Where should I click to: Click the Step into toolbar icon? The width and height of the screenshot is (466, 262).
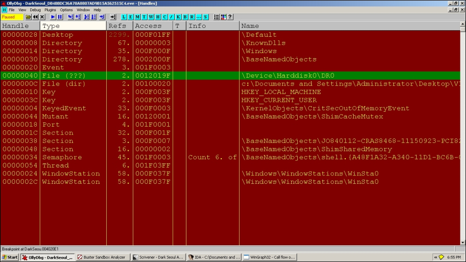(71, 17)
